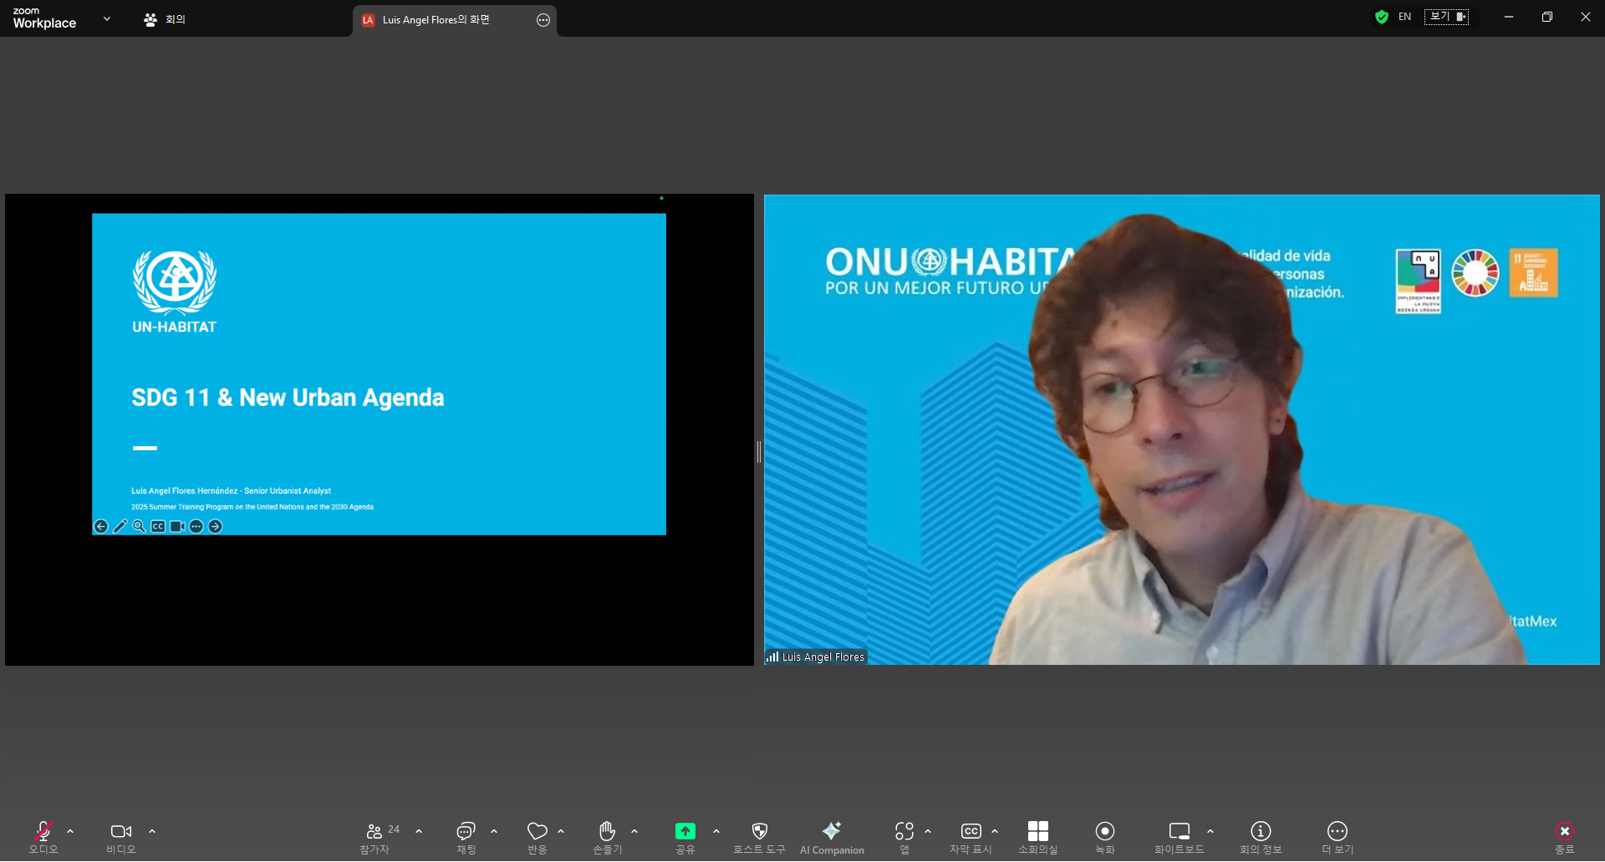1605x862 pixels.
Task: Open the chat (채팅) panel
Action: click(466, 838)
